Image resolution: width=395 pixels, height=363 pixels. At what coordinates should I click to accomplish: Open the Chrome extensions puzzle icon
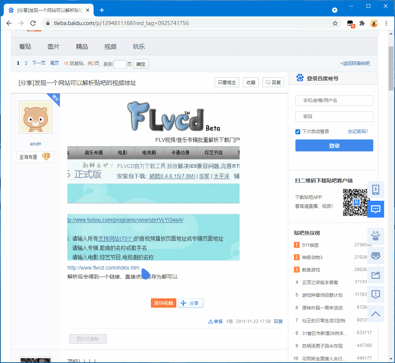(362, 23)
